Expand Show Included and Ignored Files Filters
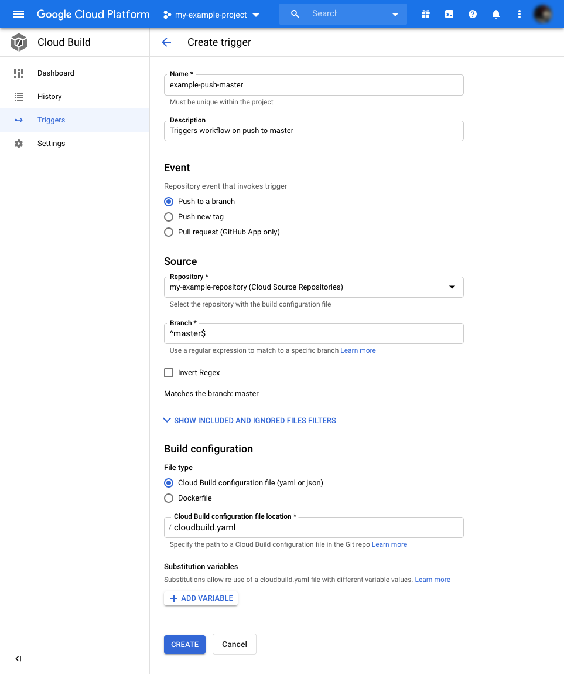Image resolution: width=564 pixels, height=674 pixels. click(x=249, y=420)
